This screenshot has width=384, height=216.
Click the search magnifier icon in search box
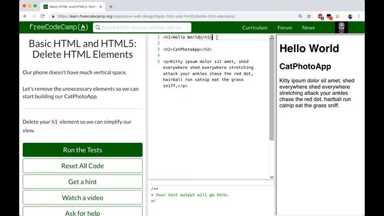click(98, 28)
